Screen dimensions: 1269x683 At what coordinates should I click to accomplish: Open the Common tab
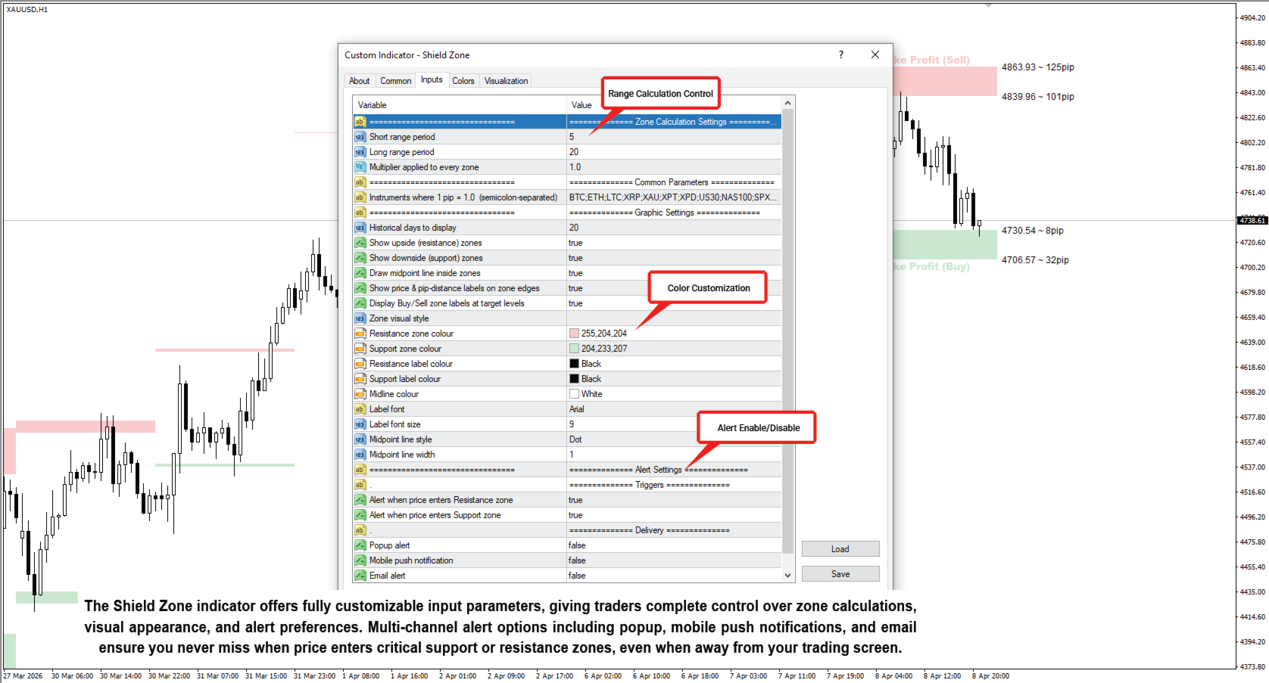pyautogui.click(x=396, y=81)
